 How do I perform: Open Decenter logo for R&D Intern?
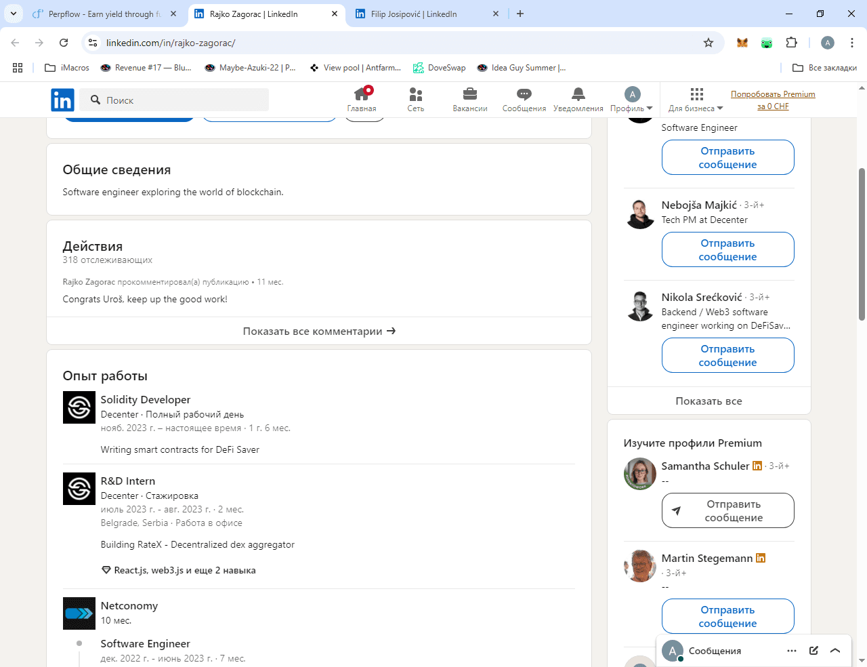[x=79, y=489]
